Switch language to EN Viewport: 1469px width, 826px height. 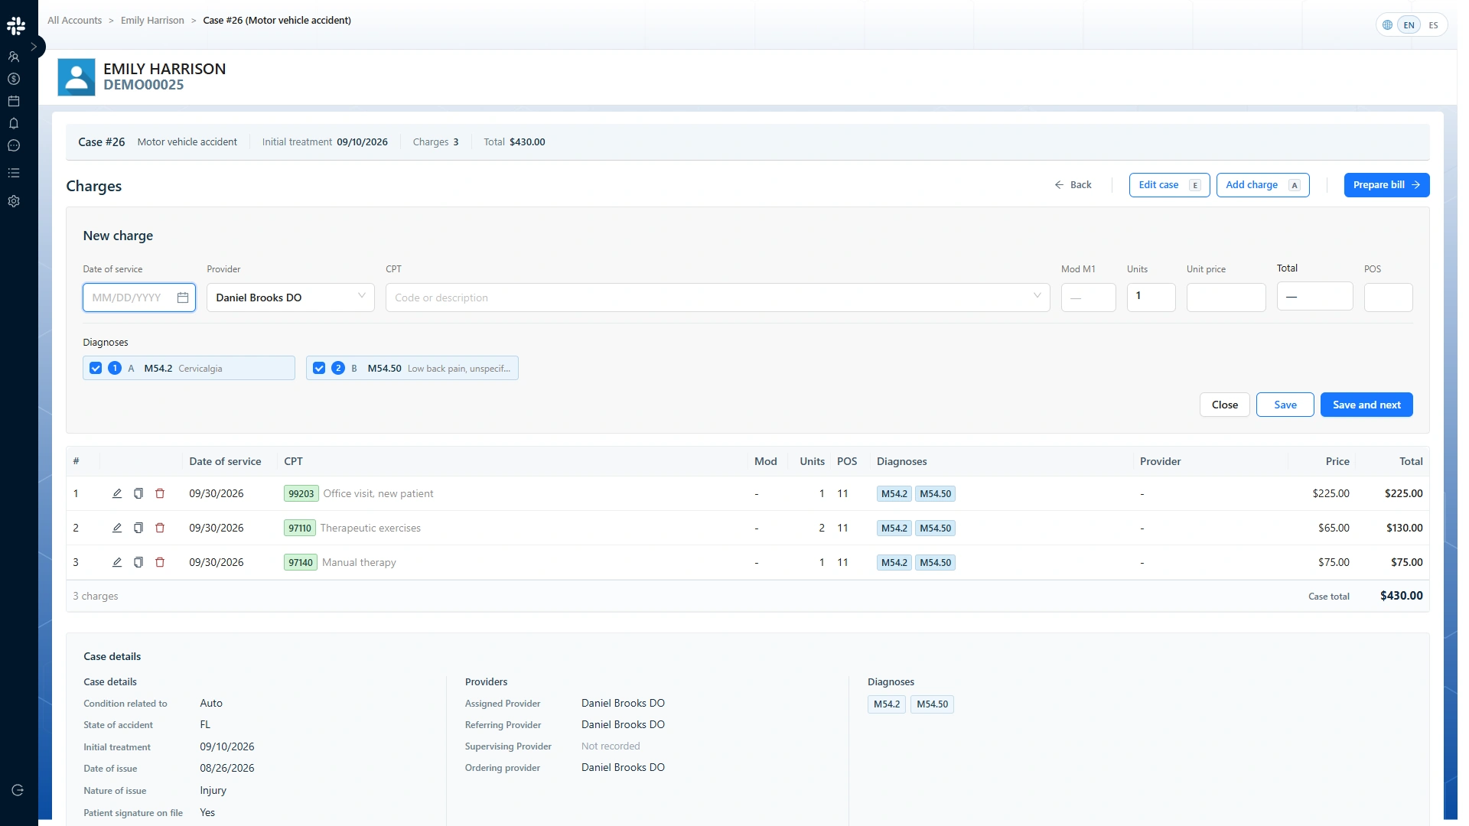coord(1409,25)
